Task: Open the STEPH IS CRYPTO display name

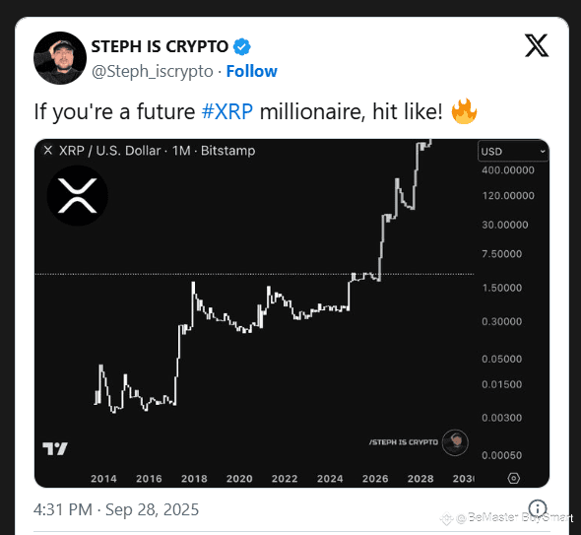Action: (160, 46)
